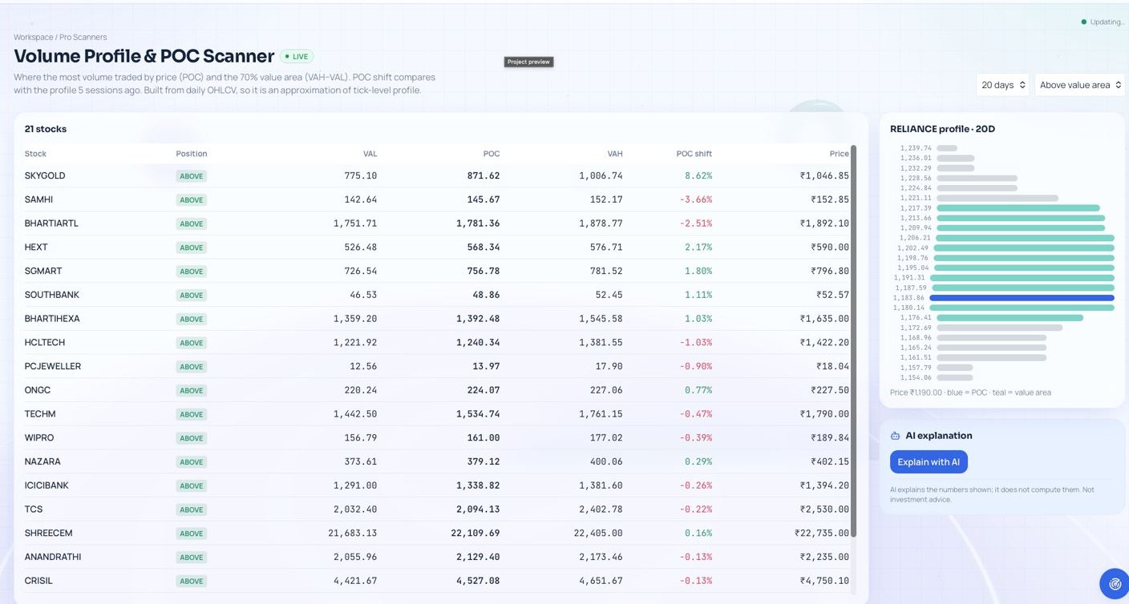Click the floating chat icon in bottom corner
The height and width of the screenshot is (604, 1129).
(1114, 584)
